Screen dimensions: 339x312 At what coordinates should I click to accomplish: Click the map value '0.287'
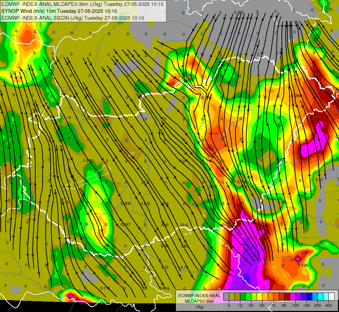pyautogui.click(x=125, y=225)
